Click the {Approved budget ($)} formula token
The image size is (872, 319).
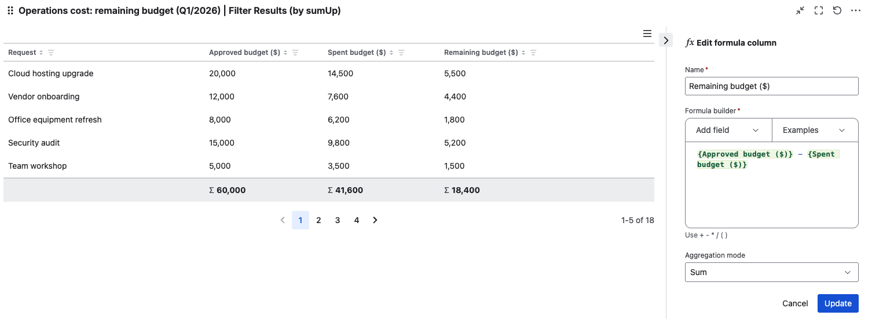click(745, 154)
